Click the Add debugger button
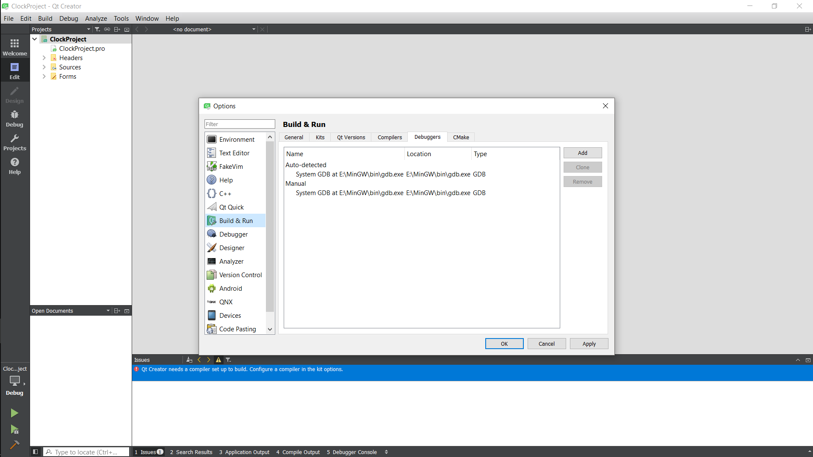813x457 pixels. click(583, 153)
